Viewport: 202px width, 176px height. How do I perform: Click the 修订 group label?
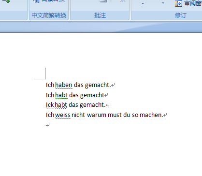coord(181,15)
